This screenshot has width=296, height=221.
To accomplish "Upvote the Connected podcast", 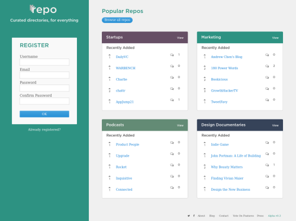I will coord(110,187).
